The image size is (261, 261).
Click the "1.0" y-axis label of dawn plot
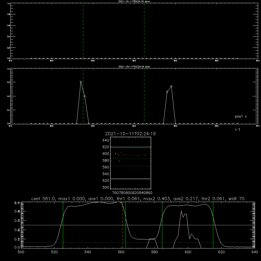click(9, 3)
